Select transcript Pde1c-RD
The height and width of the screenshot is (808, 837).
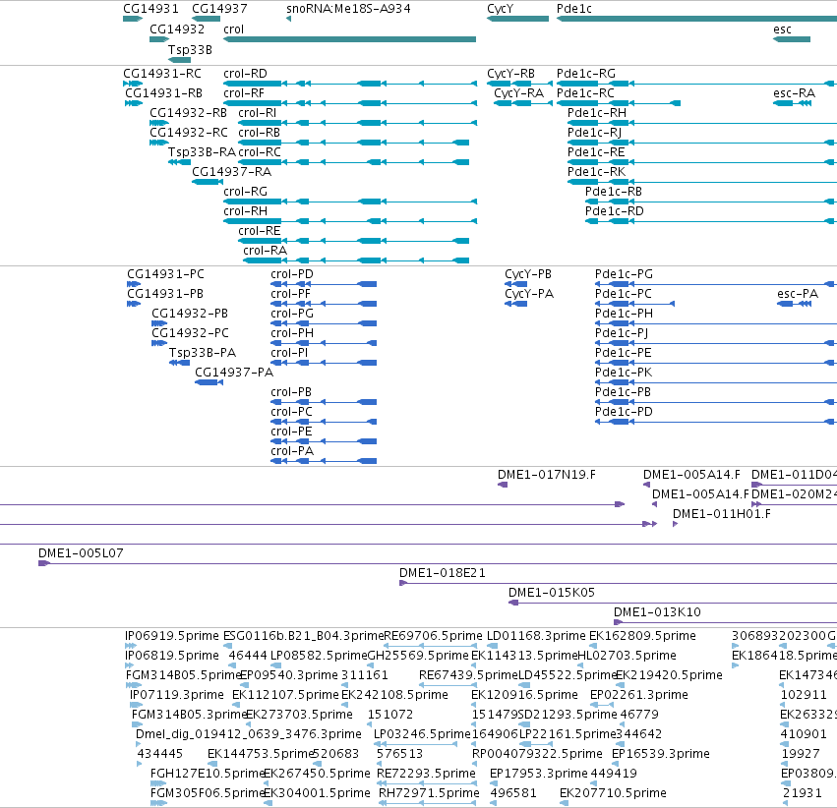pos(711,221)
